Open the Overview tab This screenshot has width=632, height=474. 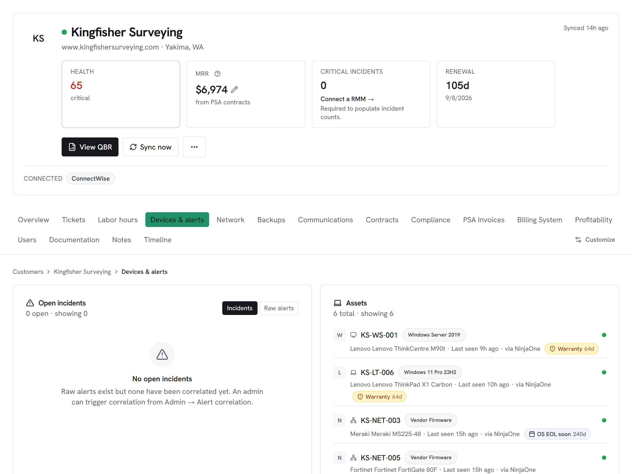click(x=33, y=220)
